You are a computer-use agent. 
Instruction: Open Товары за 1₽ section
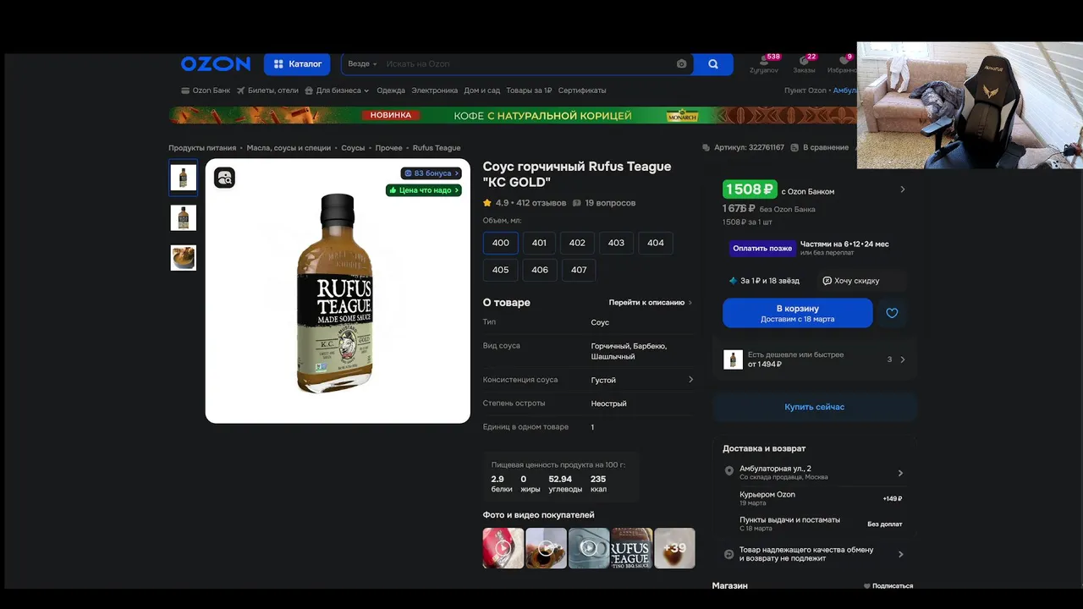point(529,91)
